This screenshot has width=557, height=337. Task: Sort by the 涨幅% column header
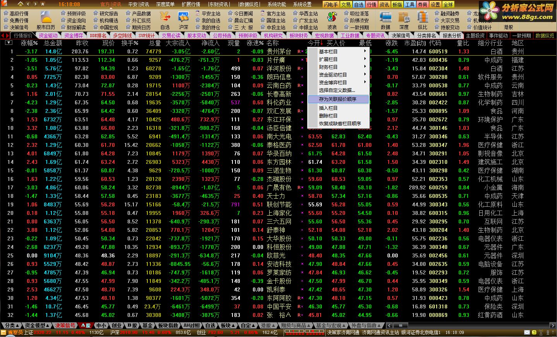(29, 43)
